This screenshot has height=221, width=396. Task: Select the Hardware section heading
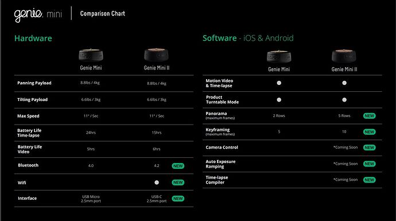(x=33, y=38)
